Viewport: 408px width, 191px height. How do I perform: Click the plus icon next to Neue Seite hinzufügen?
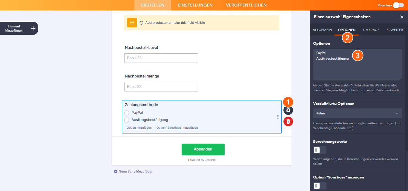pyautogui.click(x=116, y=171)
